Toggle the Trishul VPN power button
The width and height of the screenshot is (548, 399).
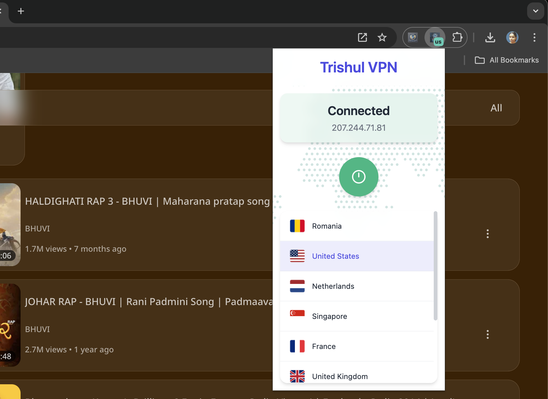point(358,177)
